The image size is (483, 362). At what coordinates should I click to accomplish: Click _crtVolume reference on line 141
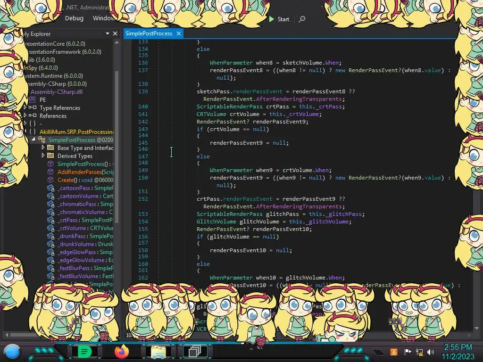(302, 114)
